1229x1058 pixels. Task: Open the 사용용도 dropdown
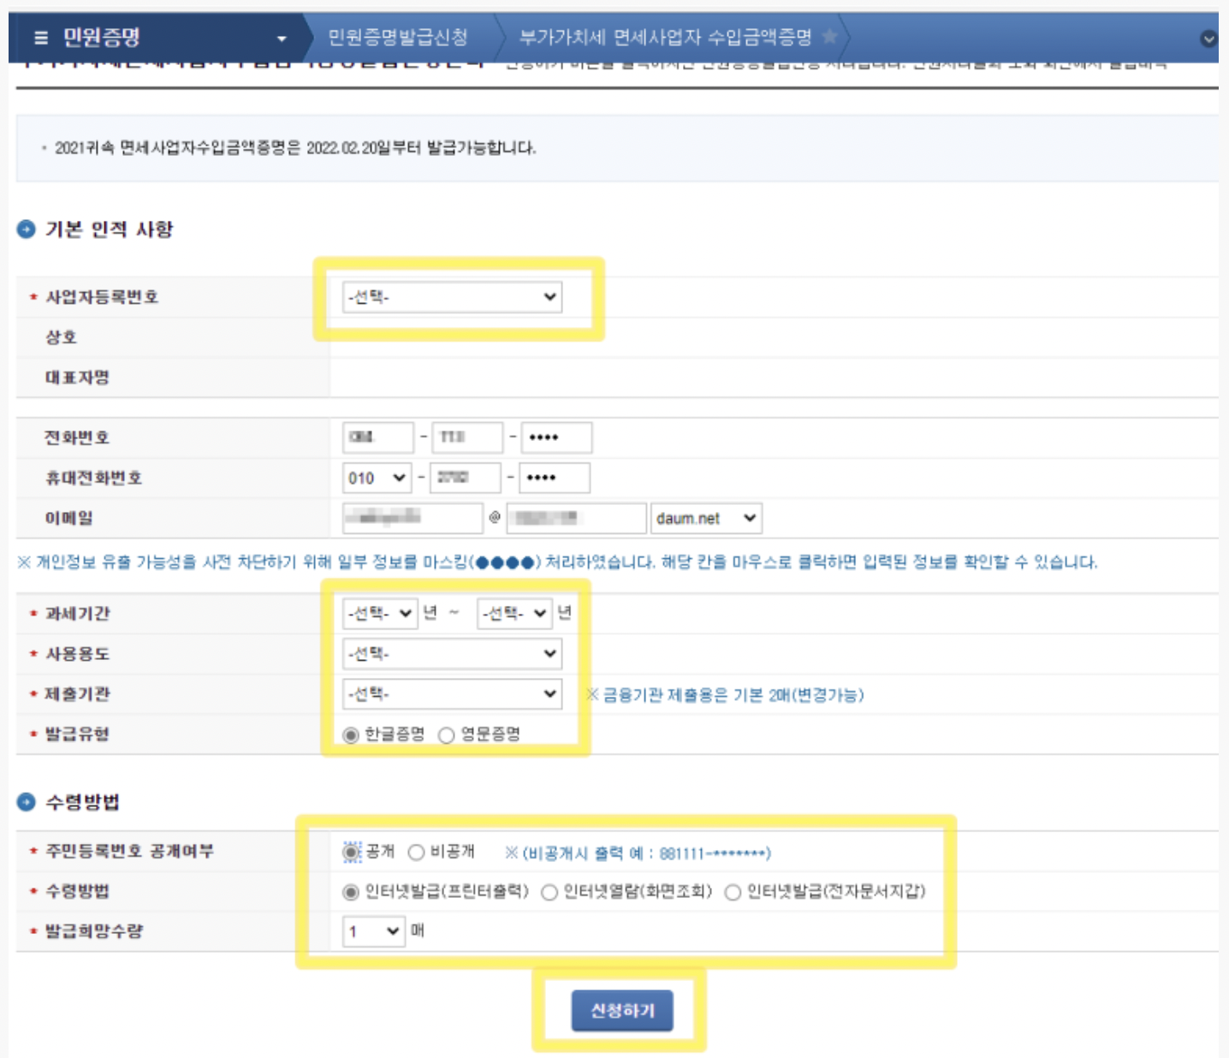point(452,654)
